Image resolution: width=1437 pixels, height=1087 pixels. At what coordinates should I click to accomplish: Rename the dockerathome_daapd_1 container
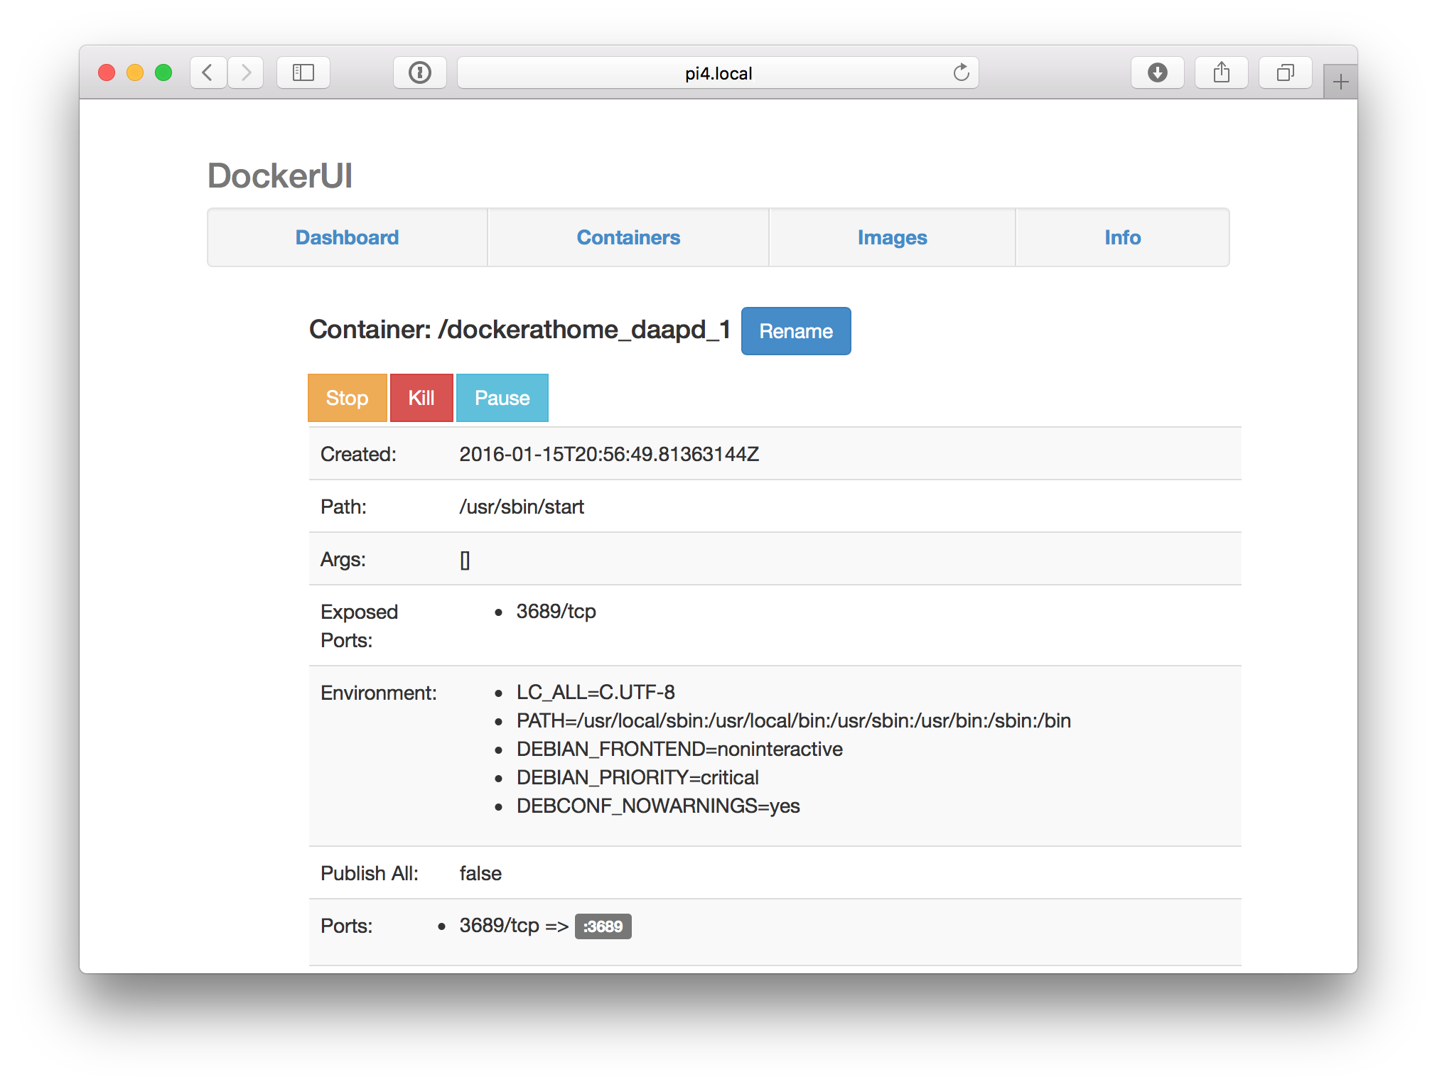[x=796, y=331]
